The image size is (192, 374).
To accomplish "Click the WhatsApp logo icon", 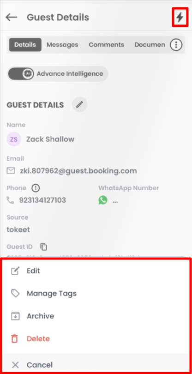I will [x=103, y=200].
